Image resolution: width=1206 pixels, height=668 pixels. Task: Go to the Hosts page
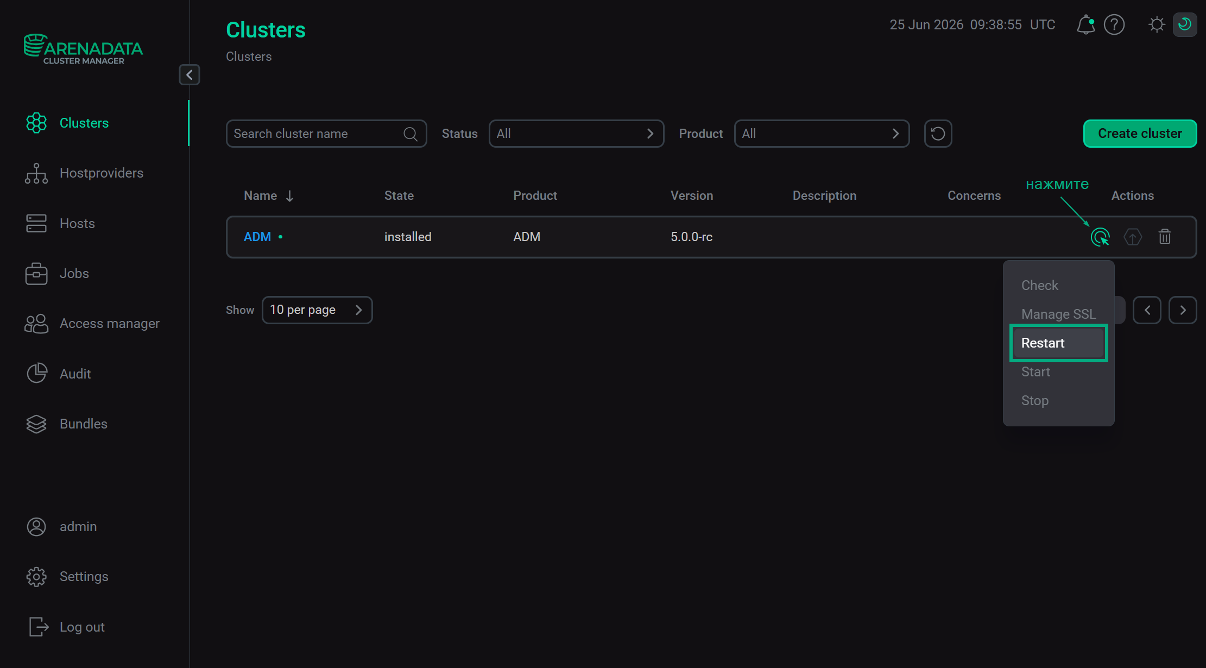point(77,223)
